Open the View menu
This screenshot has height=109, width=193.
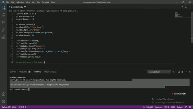point(28,2)
